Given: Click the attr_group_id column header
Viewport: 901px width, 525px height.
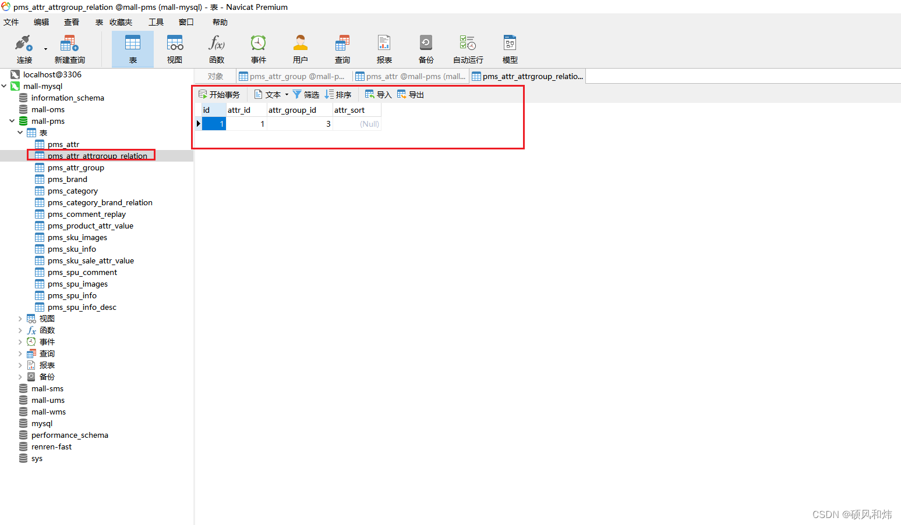Looking at the screenshot, I should click(x=299, y=110).
